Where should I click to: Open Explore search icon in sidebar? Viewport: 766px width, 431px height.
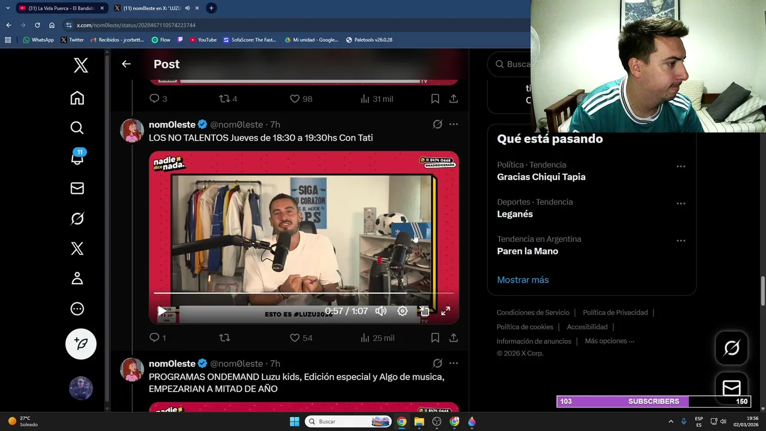[77, 128]
